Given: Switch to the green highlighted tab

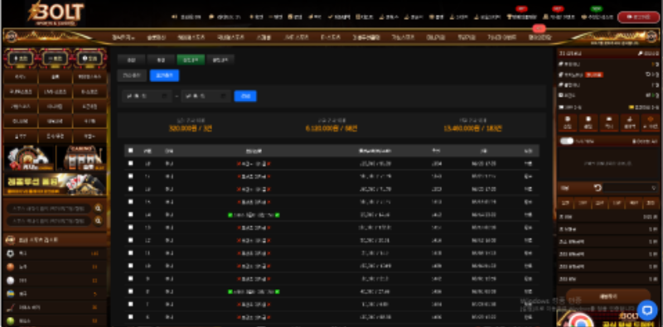Looking at the screenshot, I should pos(191,60).
